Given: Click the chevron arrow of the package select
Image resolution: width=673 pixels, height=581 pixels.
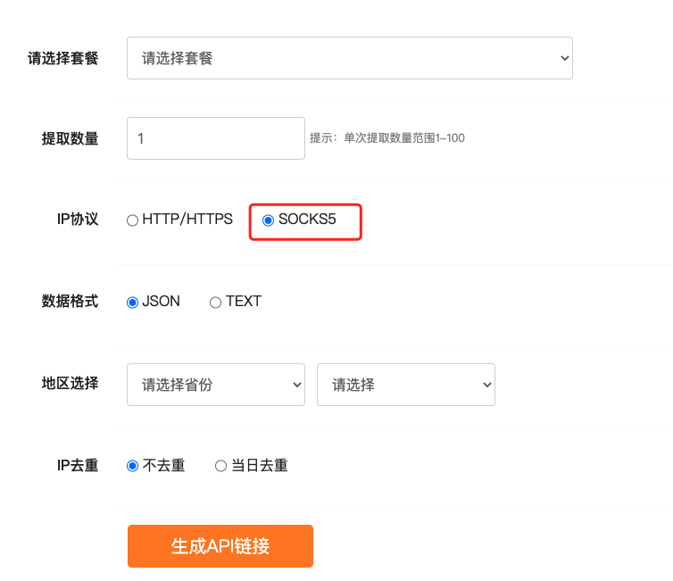Looking at the screenshot, I should pyautogui.click(x=563, y=58).
